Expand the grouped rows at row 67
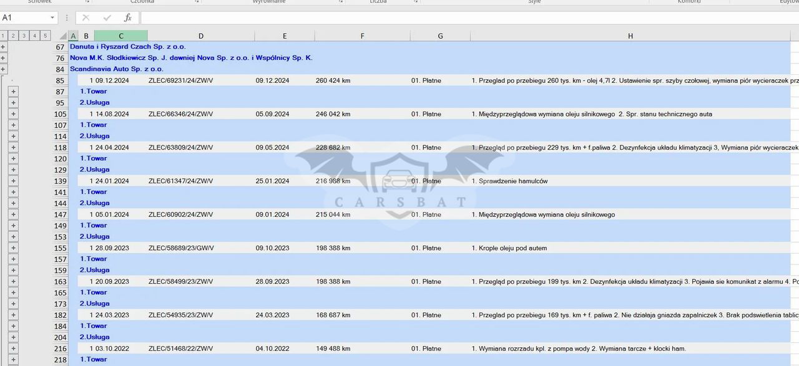The width and height of the screenshot is (799, 366). (x=3, y=47)
